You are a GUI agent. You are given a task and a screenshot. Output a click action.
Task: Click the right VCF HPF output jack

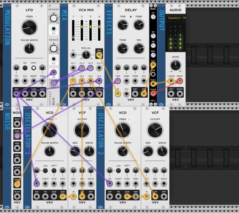(164, 197)
